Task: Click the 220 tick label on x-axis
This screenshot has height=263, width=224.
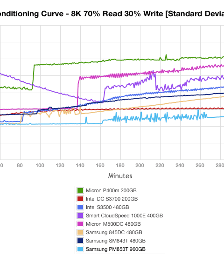Action: (x=160, y=165)
